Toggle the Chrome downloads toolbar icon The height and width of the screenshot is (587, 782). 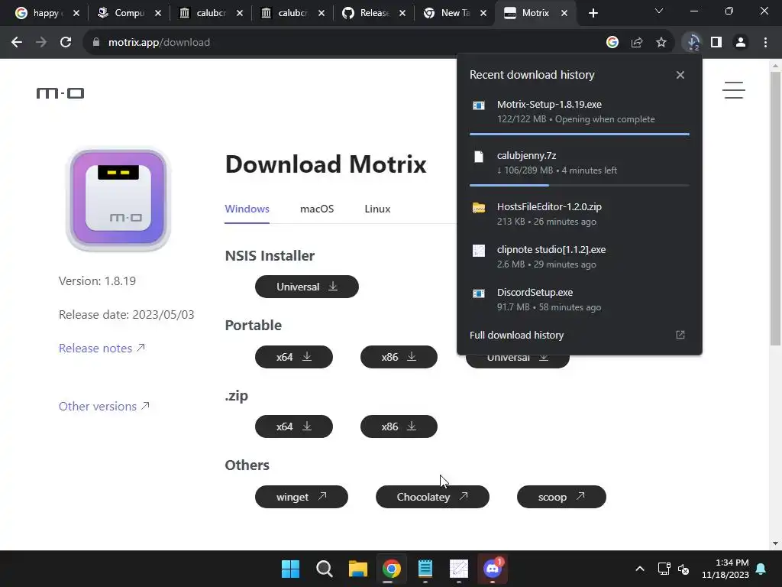[693, 43]
